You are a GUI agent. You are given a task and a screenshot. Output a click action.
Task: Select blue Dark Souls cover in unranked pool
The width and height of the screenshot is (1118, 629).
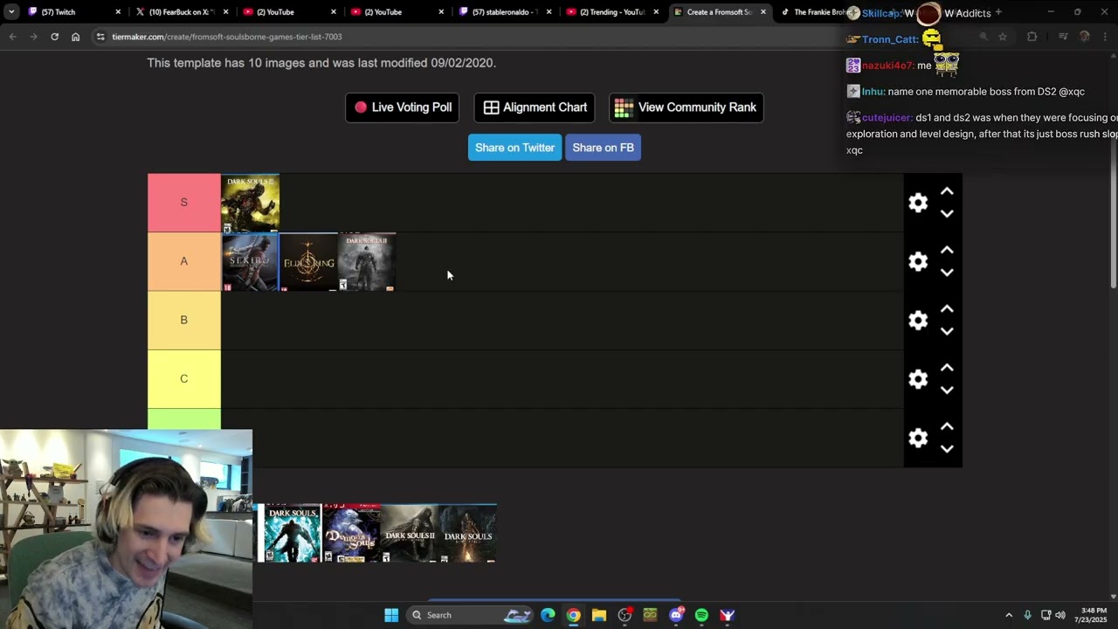[x=293, y=533]
